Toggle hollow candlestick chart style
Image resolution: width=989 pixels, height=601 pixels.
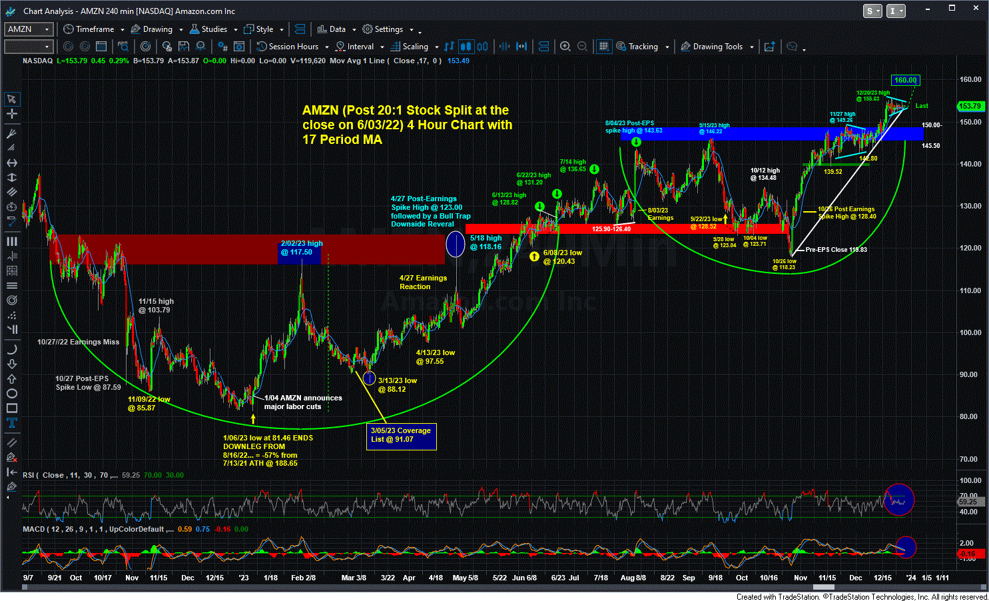[482, 47]
